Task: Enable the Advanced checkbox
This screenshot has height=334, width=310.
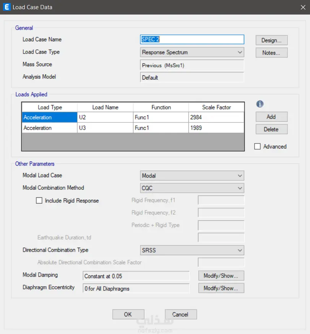Action: (258, 147)
